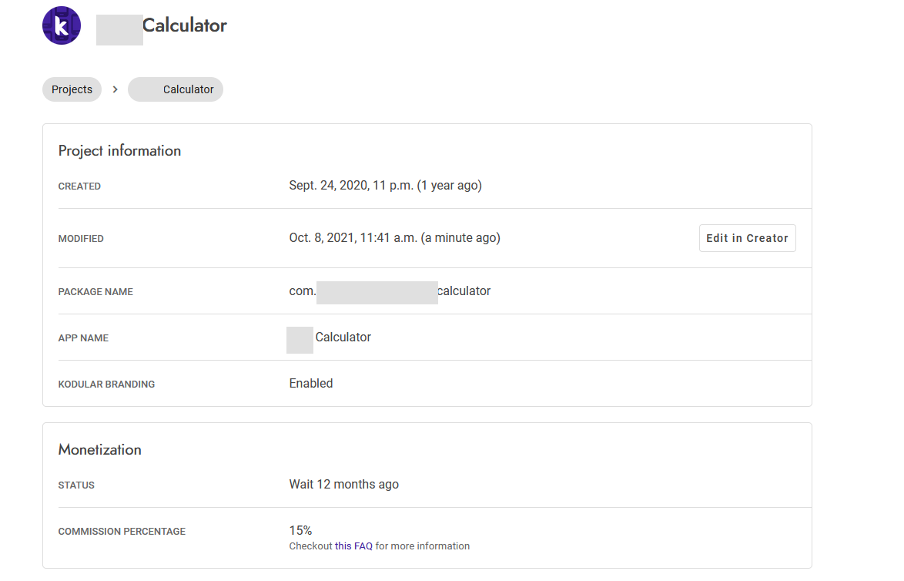The width and height of the screenshot is (904, 581).
Task: Select the Calculator breadcrumb chip
Action: tap(176, 89)
